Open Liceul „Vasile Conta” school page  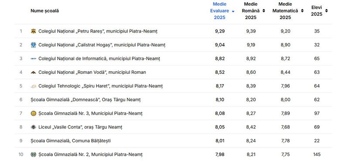(x=80, y=127)
